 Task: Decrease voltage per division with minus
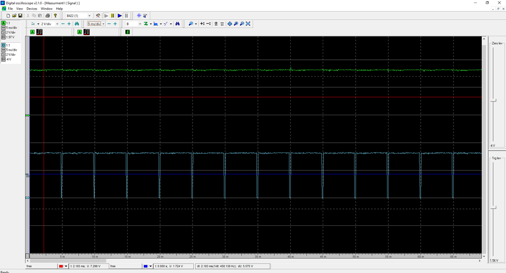click(x=63, y=24)
